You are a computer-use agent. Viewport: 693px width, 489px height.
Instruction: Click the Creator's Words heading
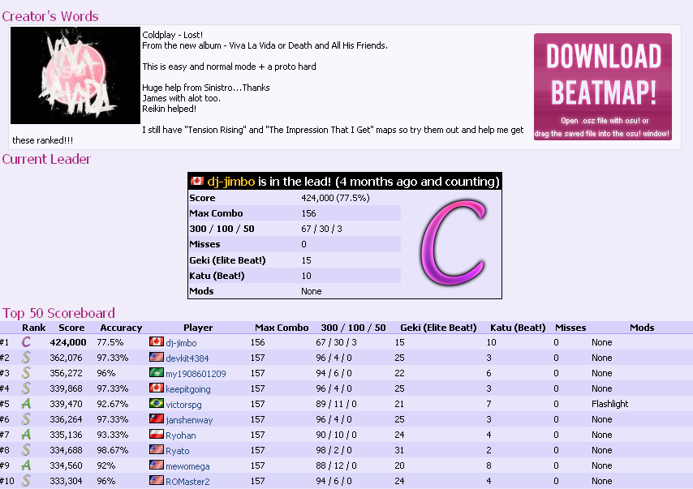tap(50, 16)
